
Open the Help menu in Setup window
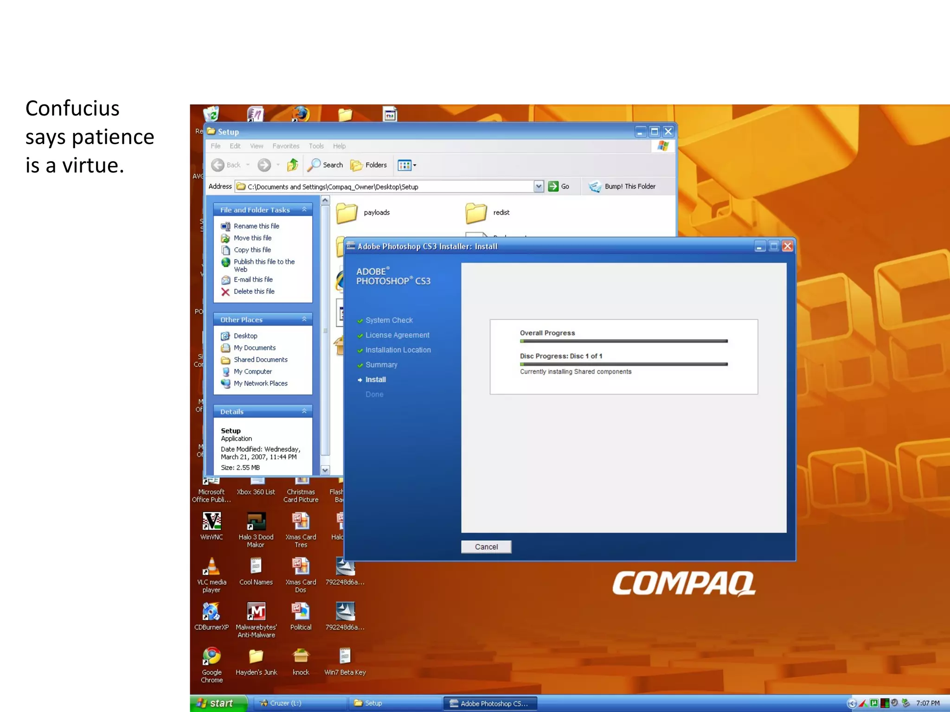pos(339,146)
